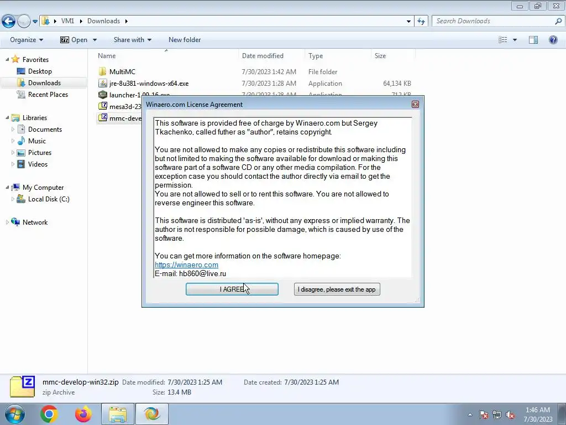
Task: Click the E-mail hb860@live.ru line
Action: point(190,273)
